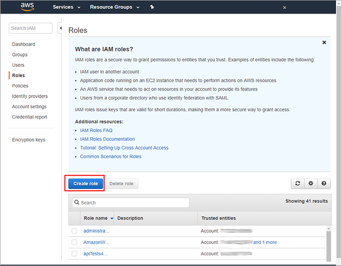Viewport: 342px width, 266px height.
Task: Open Policies in the navigation
Action: pos(20,86)
